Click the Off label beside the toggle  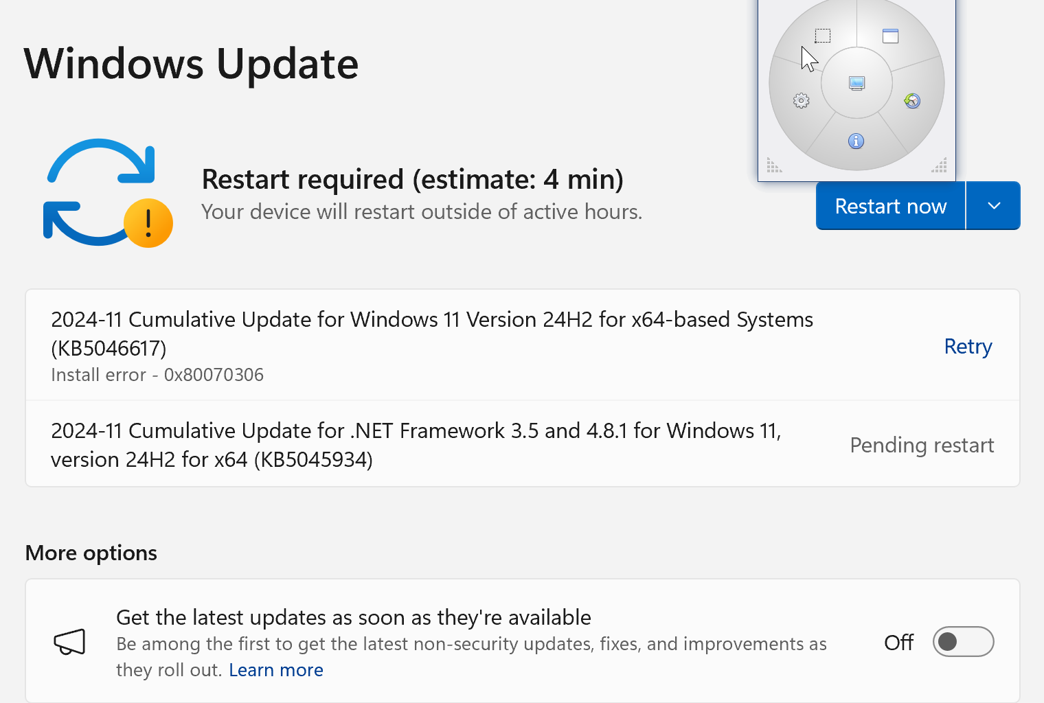pyautogui.click(x=898, y=643)
